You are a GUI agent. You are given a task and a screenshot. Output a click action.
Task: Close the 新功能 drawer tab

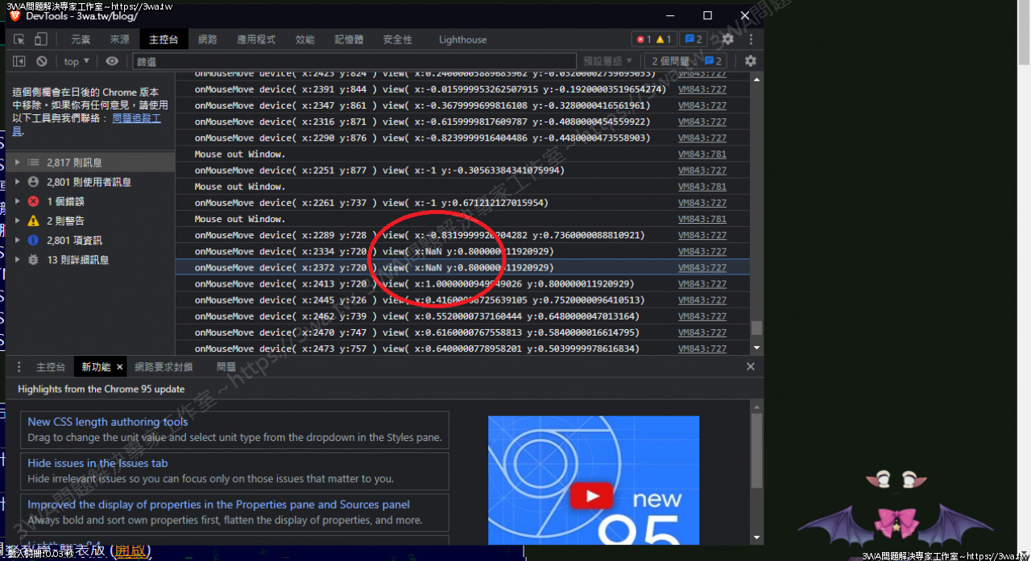click(x=120, y=367)
